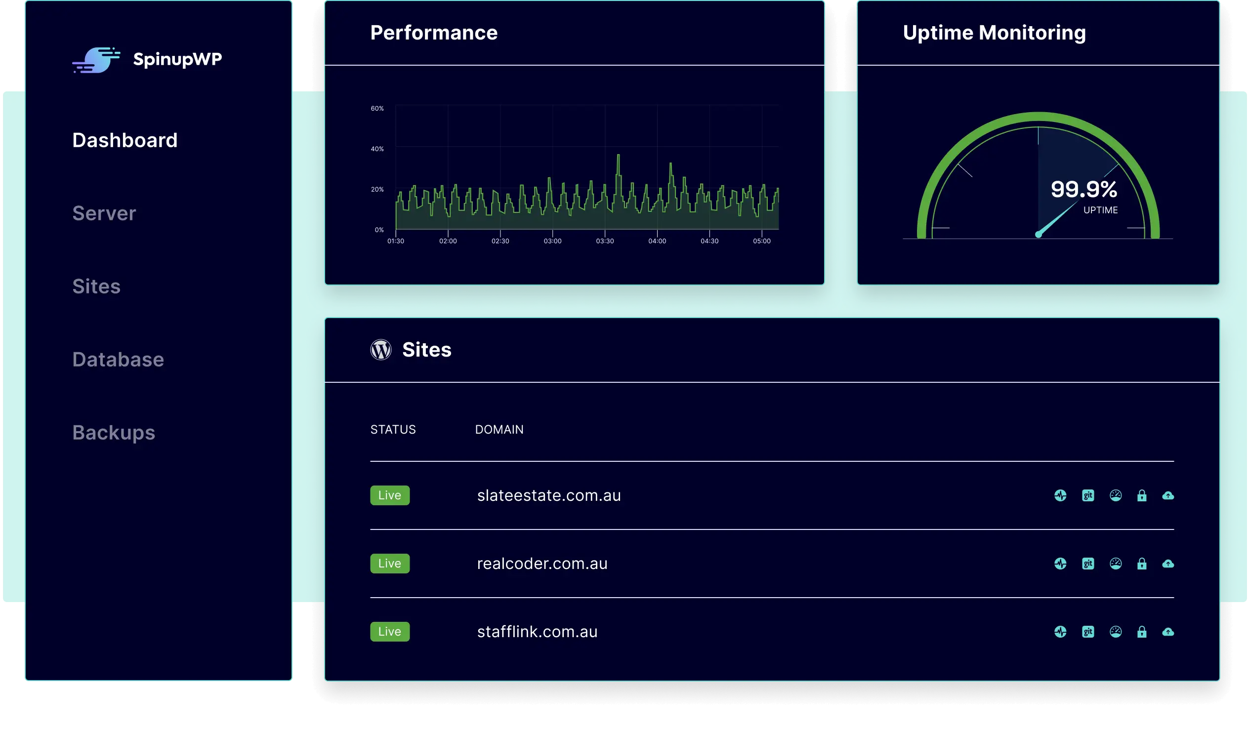Image resolution: width=1249 pixels, height=729 pixels.
Task: Open speed gauge icon for slateestate.com.au
Action: coord(1116,495)
